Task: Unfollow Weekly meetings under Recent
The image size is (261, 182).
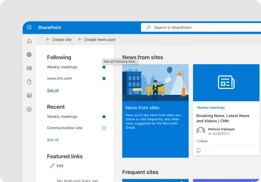Action: tap(104, 117)
